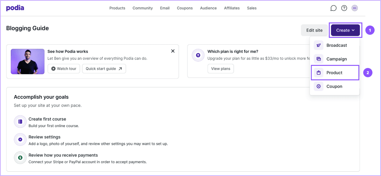Click the Coupon badge icon
This screenshot has height=176, width=381.
[x=319, y=86]
